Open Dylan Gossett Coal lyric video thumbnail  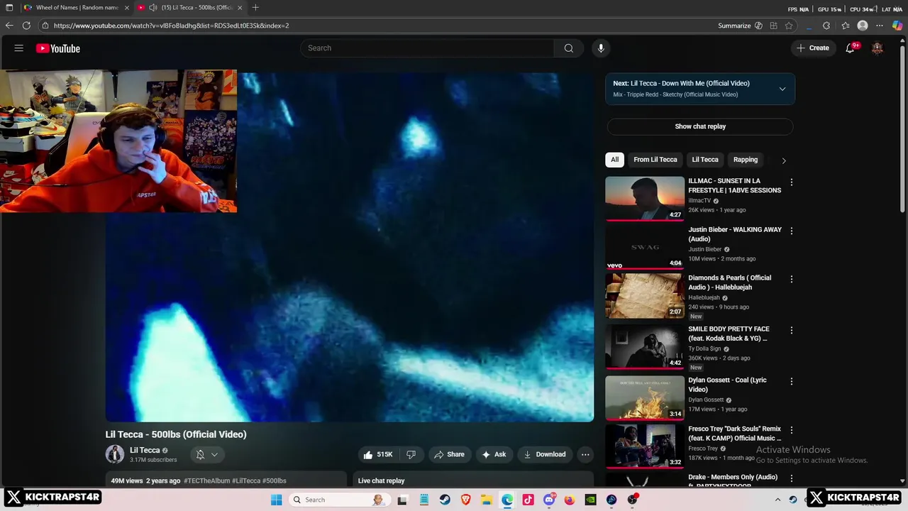click(645, 397)
